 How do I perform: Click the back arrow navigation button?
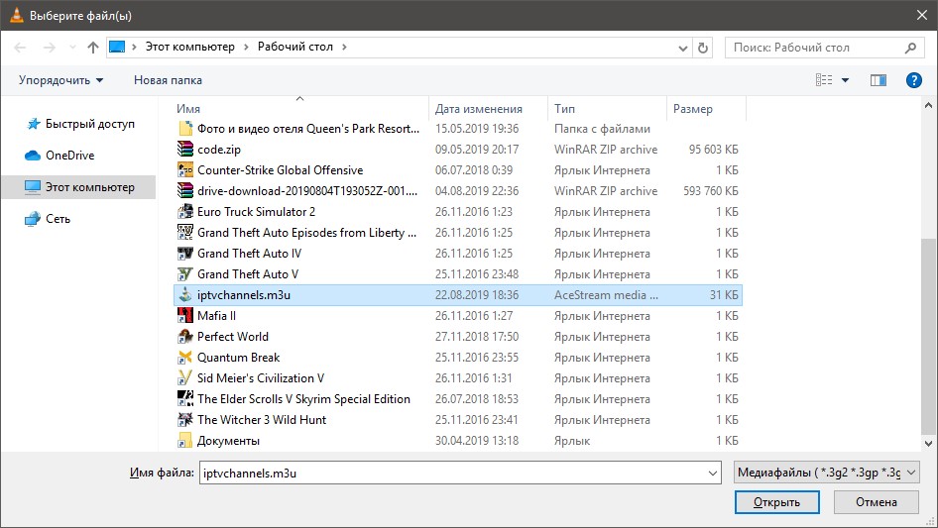(22, 48)
